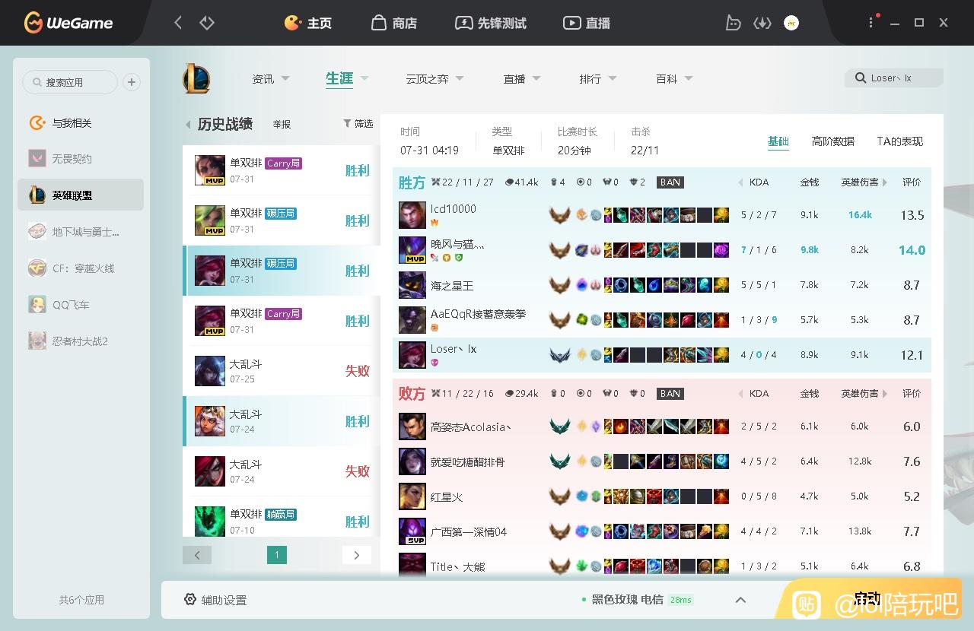Screen dimensions: 974x631
Task: Select 无畏契约 in sidebar
Action: pyautogui.click(x=81, y=159)
